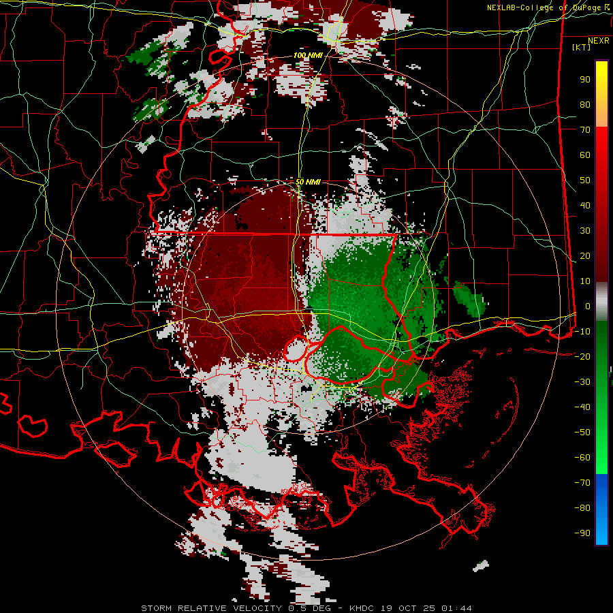Click the -30 scale value
Screen dimensions: 613x613
[x=582, y=382]
